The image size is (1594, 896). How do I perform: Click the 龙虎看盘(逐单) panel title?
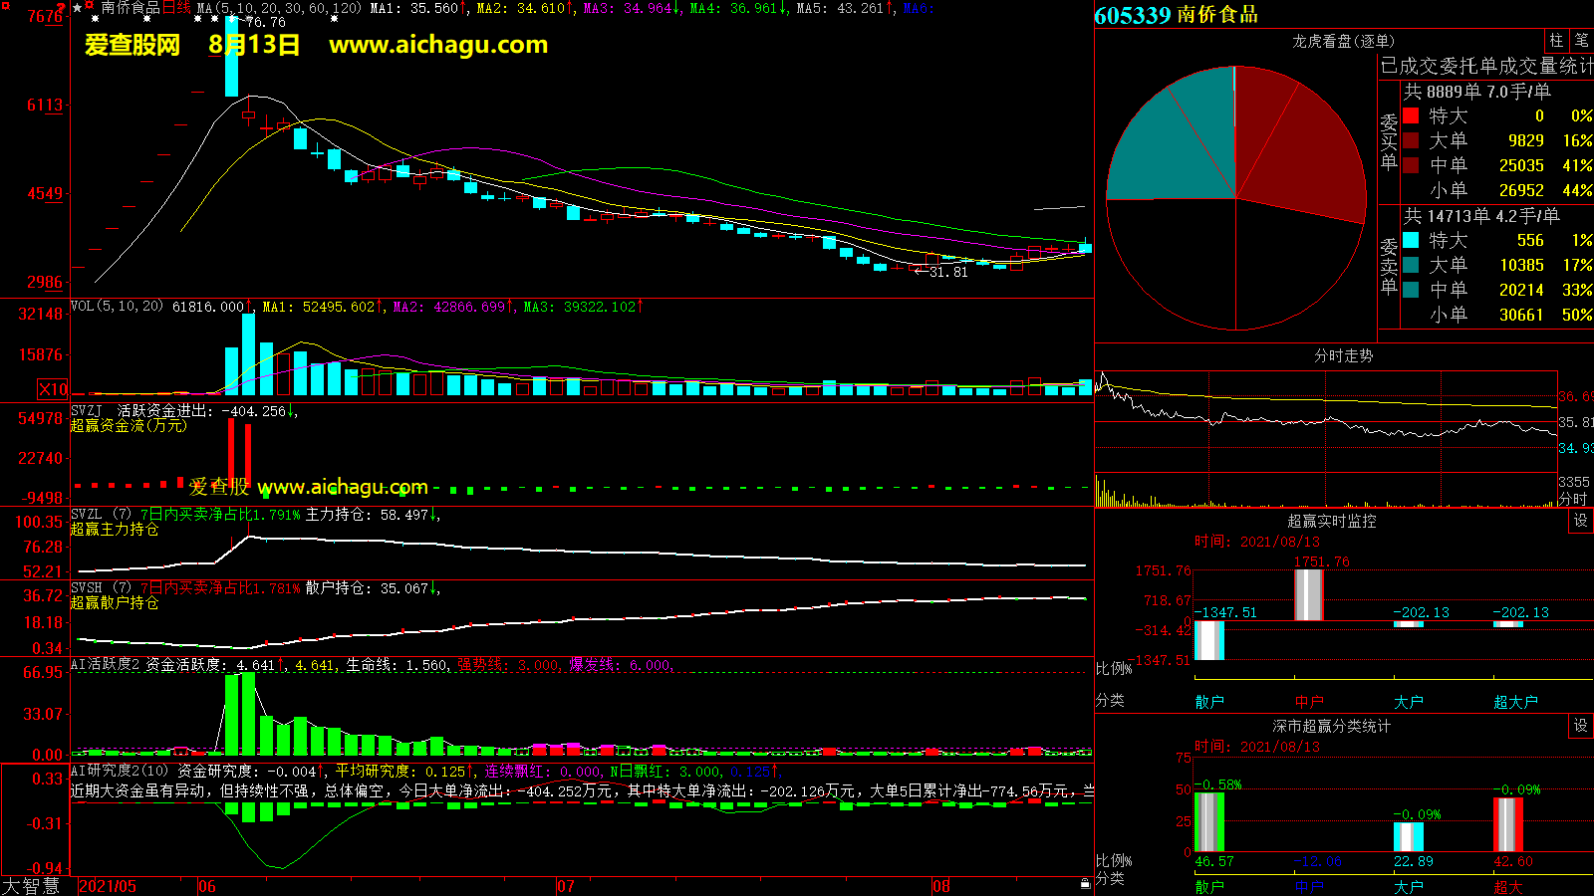1343,41
